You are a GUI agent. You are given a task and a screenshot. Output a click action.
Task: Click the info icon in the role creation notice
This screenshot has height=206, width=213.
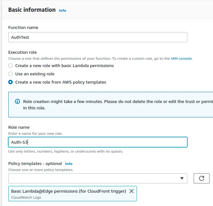tap(17, 102)
